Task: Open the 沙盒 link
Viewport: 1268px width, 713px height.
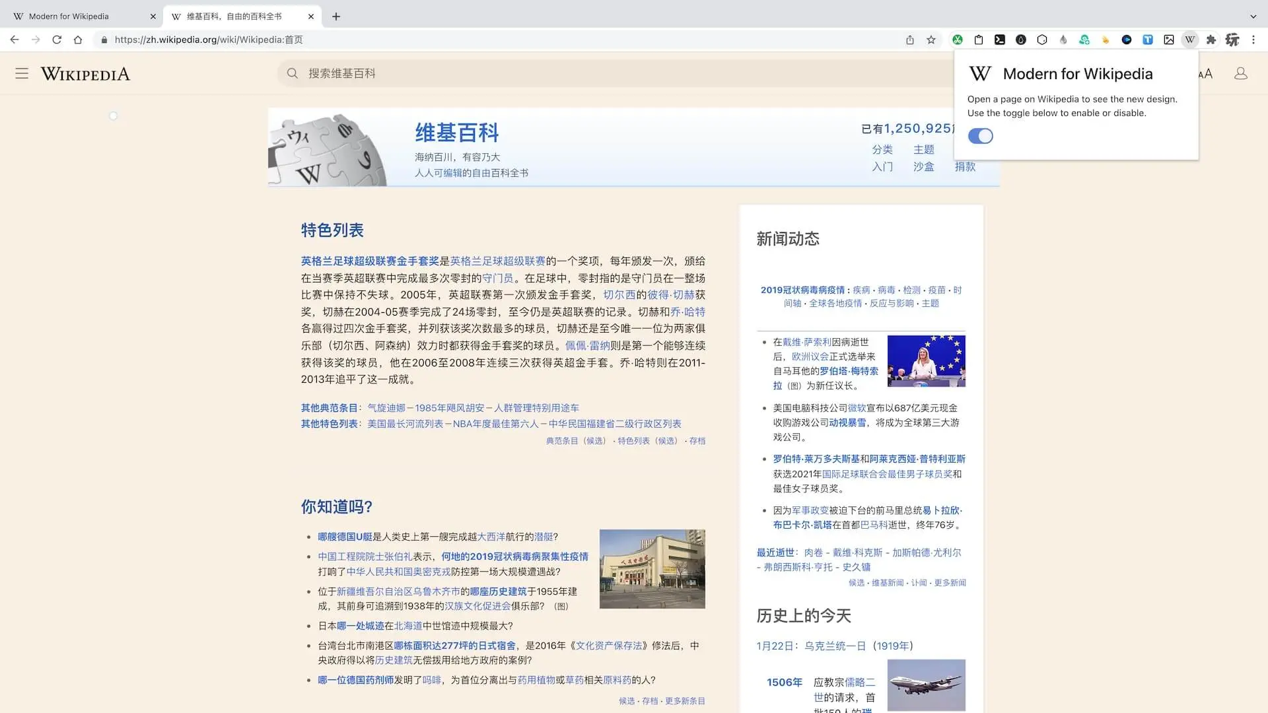Action: click(924, 167)
